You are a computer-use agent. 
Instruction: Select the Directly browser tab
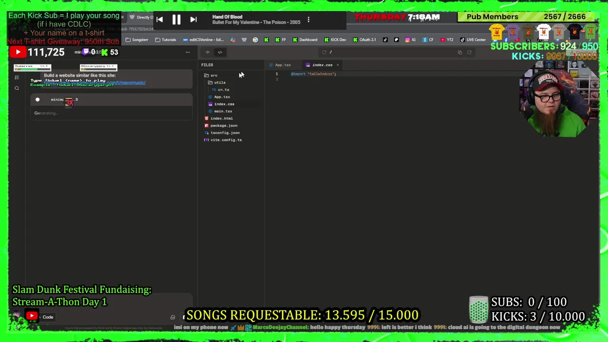point(142,18)
